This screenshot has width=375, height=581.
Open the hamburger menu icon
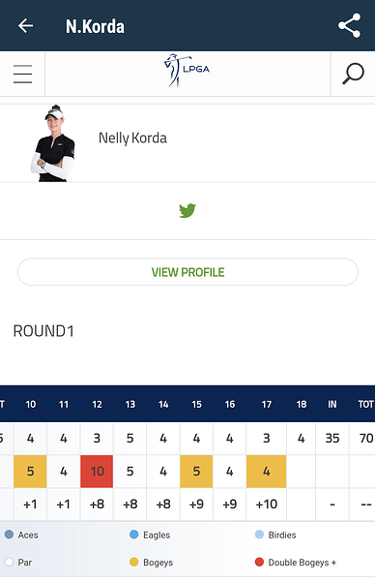(x=22, y=74)
